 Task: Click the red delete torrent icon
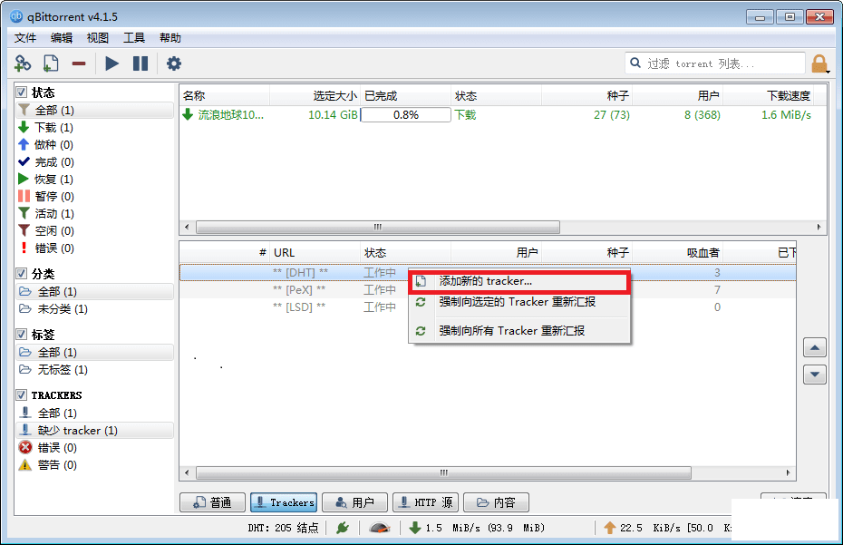[x=79, y=63]
